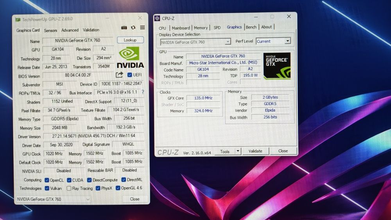This screenshot has height=220, width=391.
Task: Click the Close button in GPU-Z
Action: click(135, 199)
